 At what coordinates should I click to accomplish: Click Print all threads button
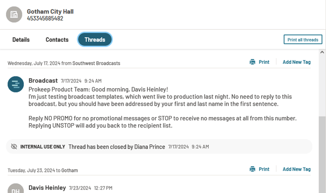(303, 39)
